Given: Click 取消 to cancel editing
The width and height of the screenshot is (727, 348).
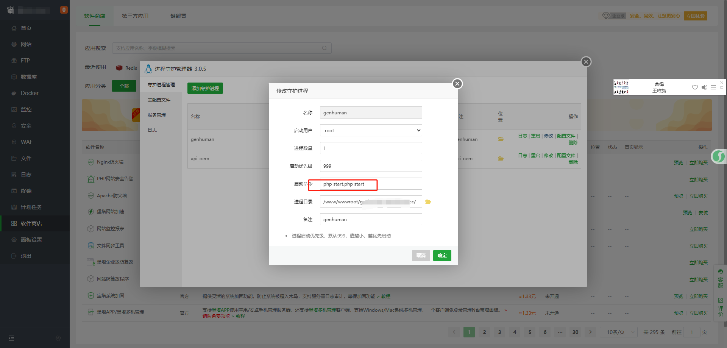Looking at the screenshot, I should click(x=421, y=256).
